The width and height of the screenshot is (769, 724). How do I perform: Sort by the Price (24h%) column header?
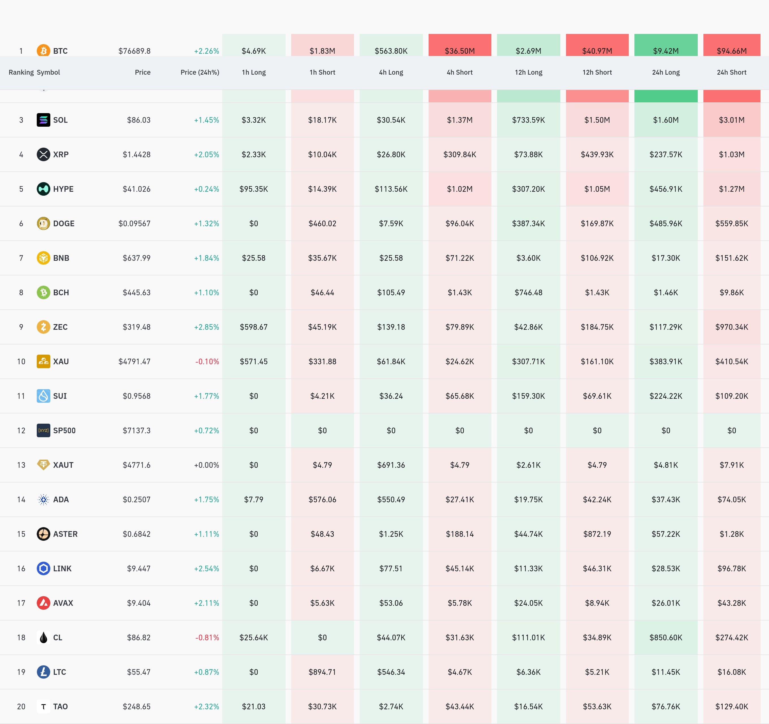tap(200, 72)
